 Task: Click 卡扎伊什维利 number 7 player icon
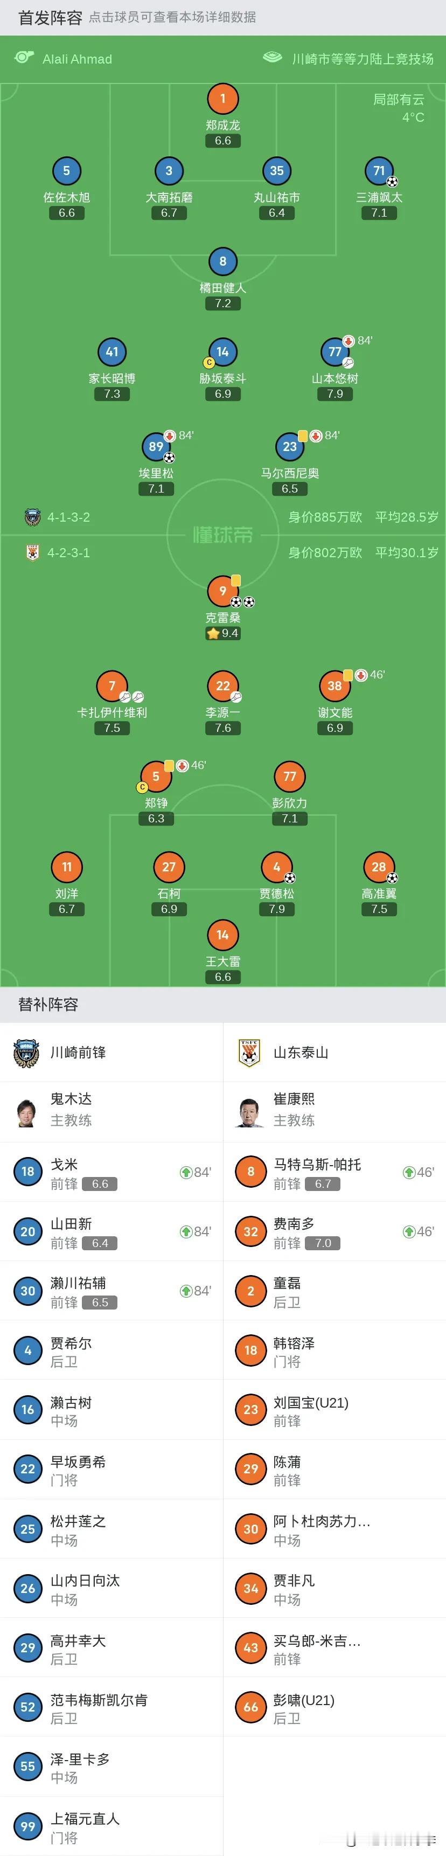click(111, 686)
